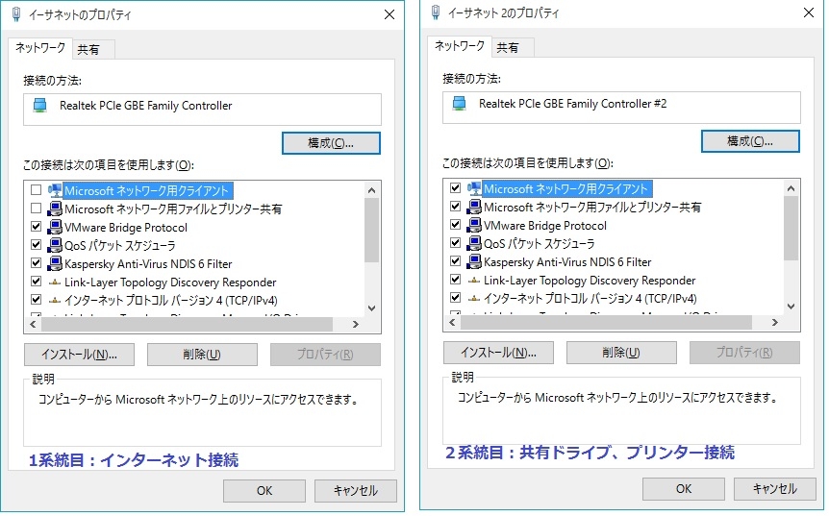
Task: Switch to ネットワーク tab in イーサネット 2 window
Action: (460, 46)
